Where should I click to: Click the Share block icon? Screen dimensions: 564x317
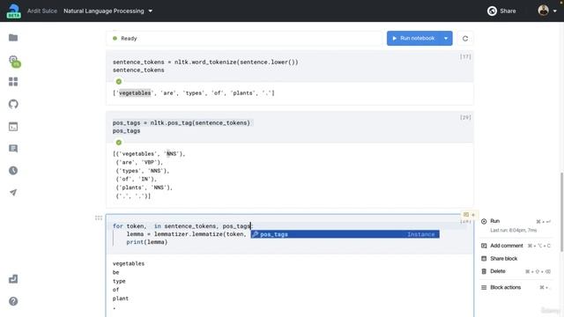point(484,258)
